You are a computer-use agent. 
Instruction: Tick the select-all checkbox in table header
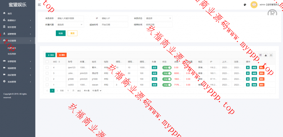[x=47, y=62]
